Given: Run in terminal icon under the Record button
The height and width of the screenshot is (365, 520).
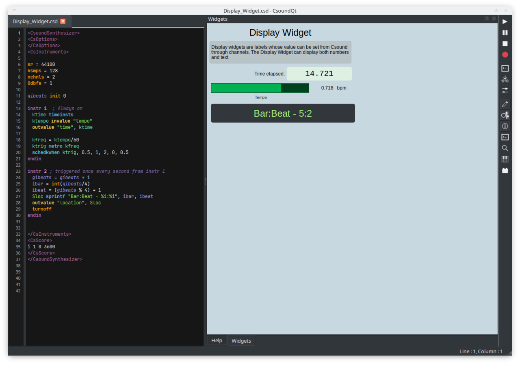Looking at the screenshot, I should [505, 68].
